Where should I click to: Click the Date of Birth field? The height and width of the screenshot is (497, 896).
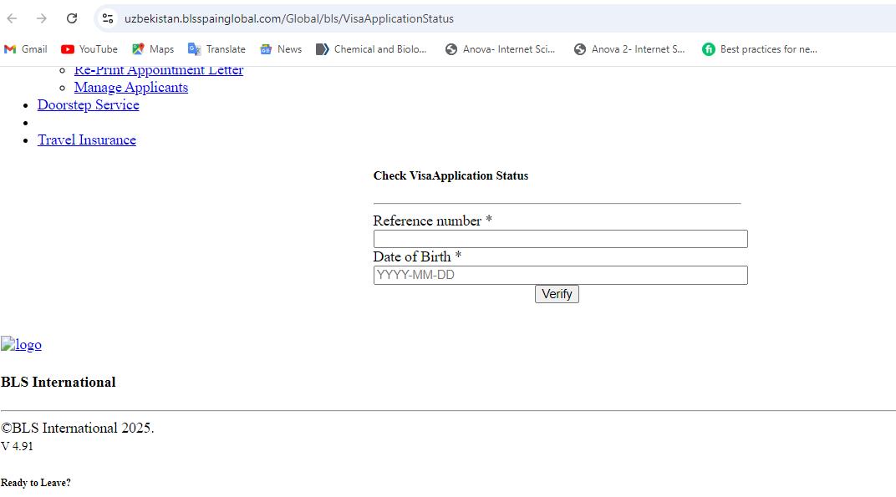tap(559, 274)
